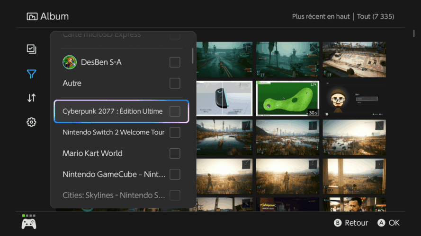Select the Autre filter row

121,83
